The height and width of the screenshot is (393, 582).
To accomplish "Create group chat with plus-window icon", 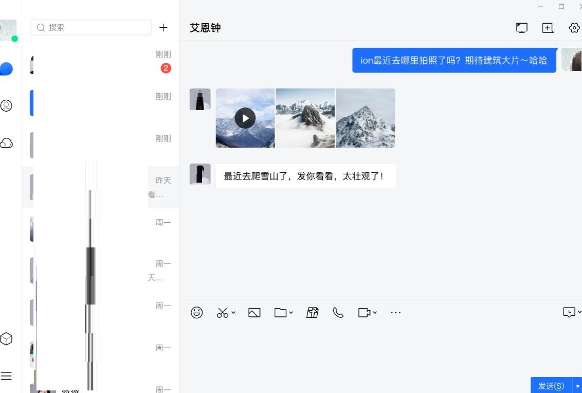I will pos(548,28).
